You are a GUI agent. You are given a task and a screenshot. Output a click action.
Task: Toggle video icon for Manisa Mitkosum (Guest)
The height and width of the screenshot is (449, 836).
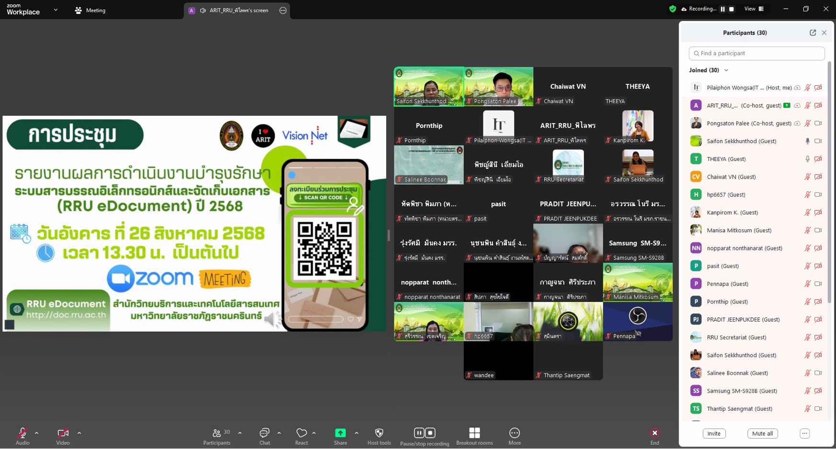pyautogui.click(x=818, y=230)
